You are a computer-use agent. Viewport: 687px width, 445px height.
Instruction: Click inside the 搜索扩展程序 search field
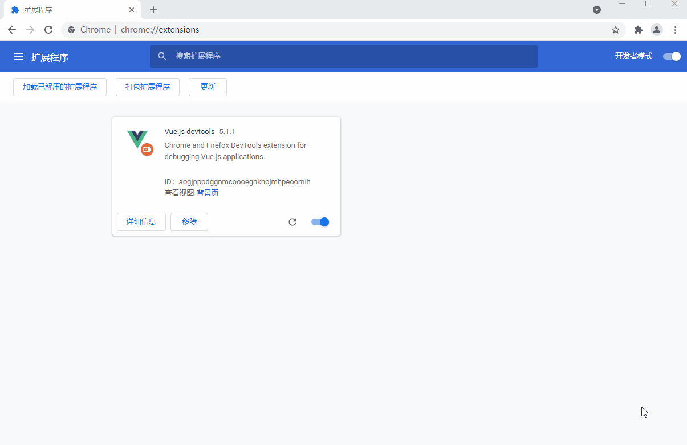343,56
